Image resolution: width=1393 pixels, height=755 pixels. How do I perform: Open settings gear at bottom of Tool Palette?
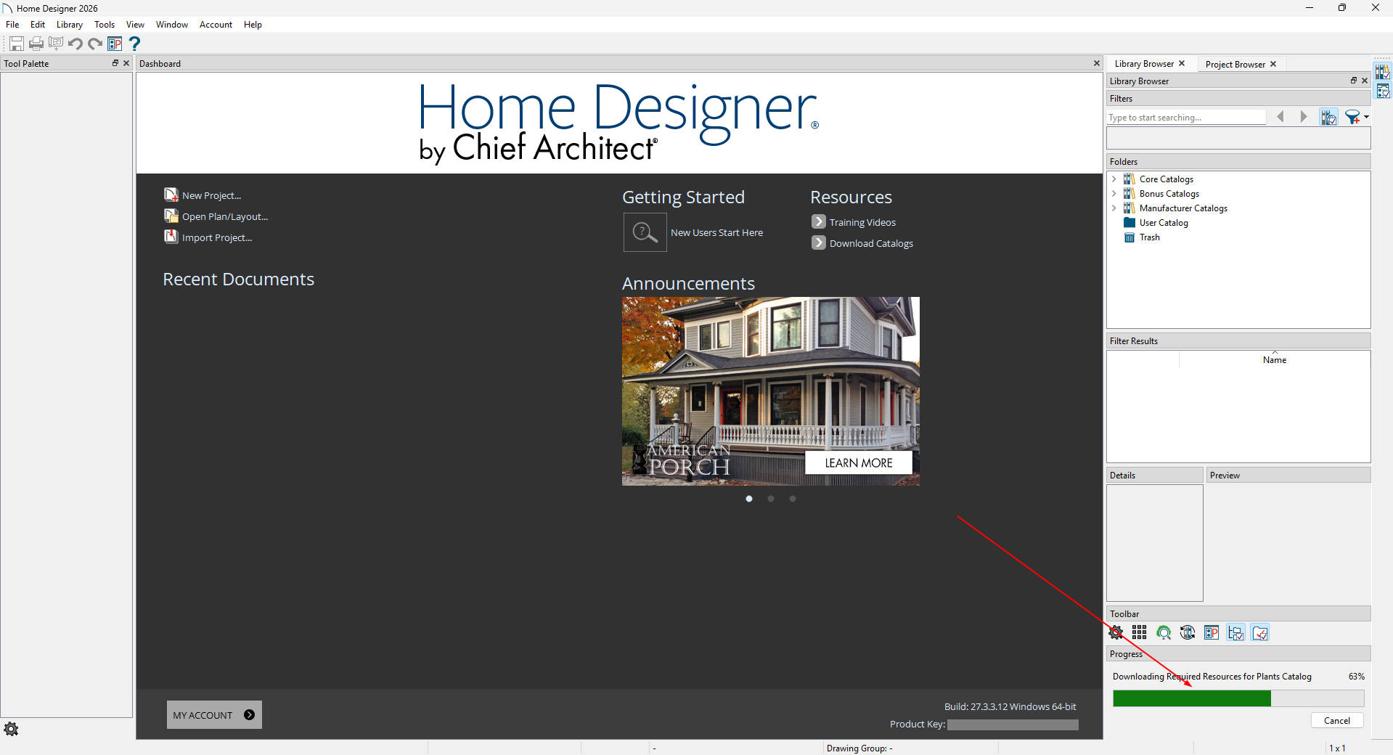point(11,729)
